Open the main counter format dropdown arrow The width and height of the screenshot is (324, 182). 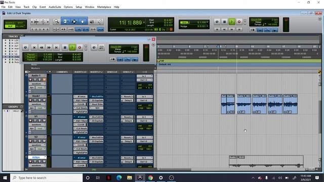pyautogui.click(x=144, y=22)
